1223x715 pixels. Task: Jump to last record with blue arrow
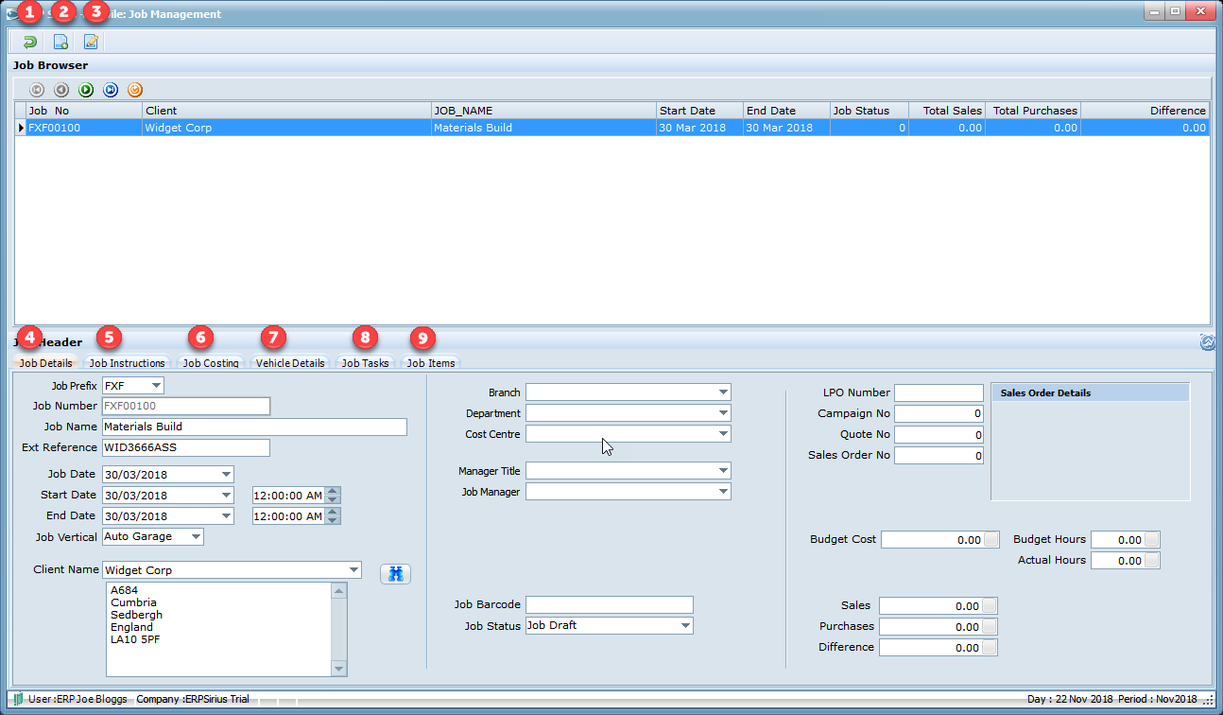point(111,90)
